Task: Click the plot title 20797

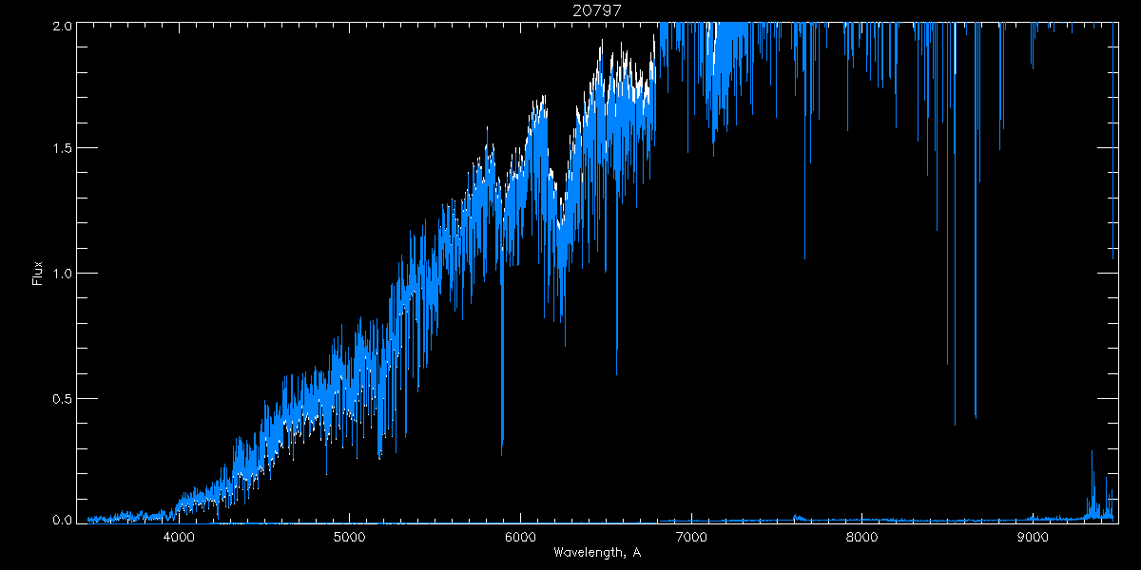Action: (597, 10)
